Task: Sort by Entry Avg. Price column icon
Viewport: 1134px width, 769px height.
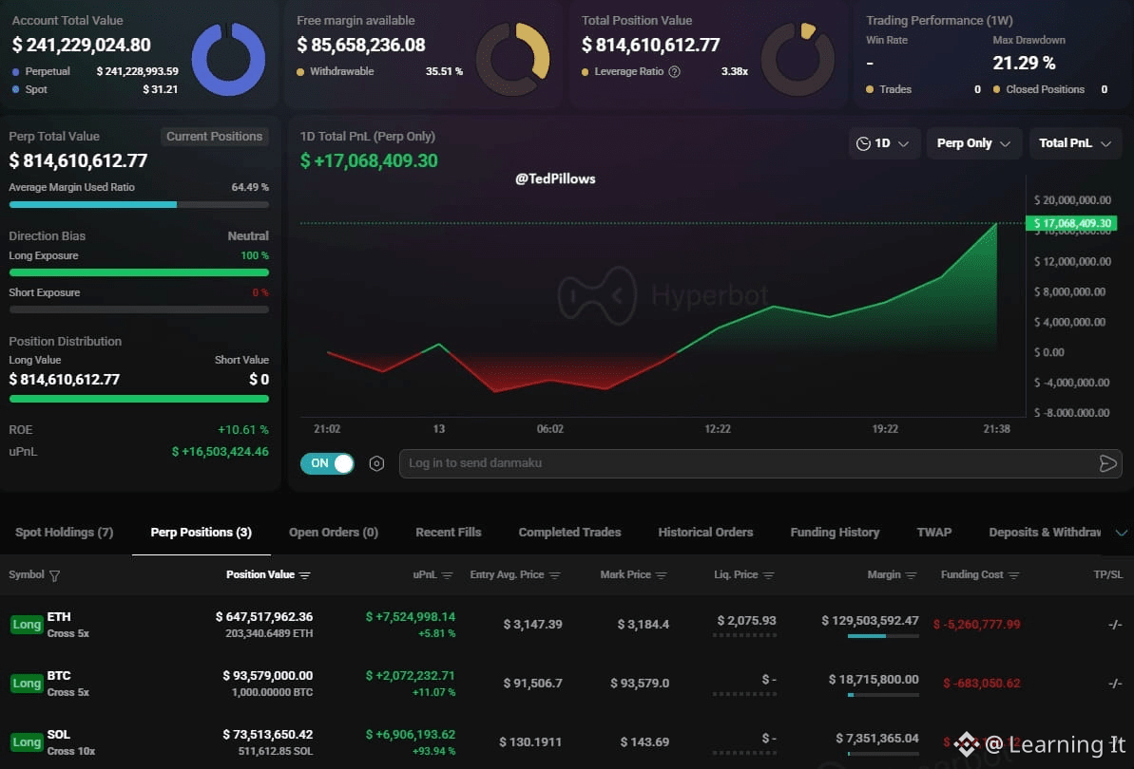Action: point(555,575)
